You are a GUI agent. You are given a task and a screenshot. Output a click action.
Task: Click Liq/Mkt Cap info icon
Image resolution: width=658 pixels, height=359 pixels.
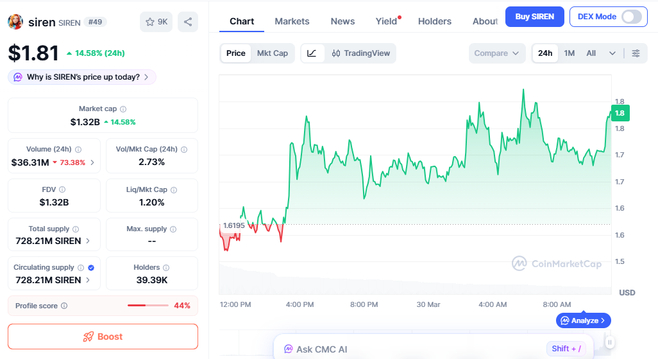pos(174,189)
